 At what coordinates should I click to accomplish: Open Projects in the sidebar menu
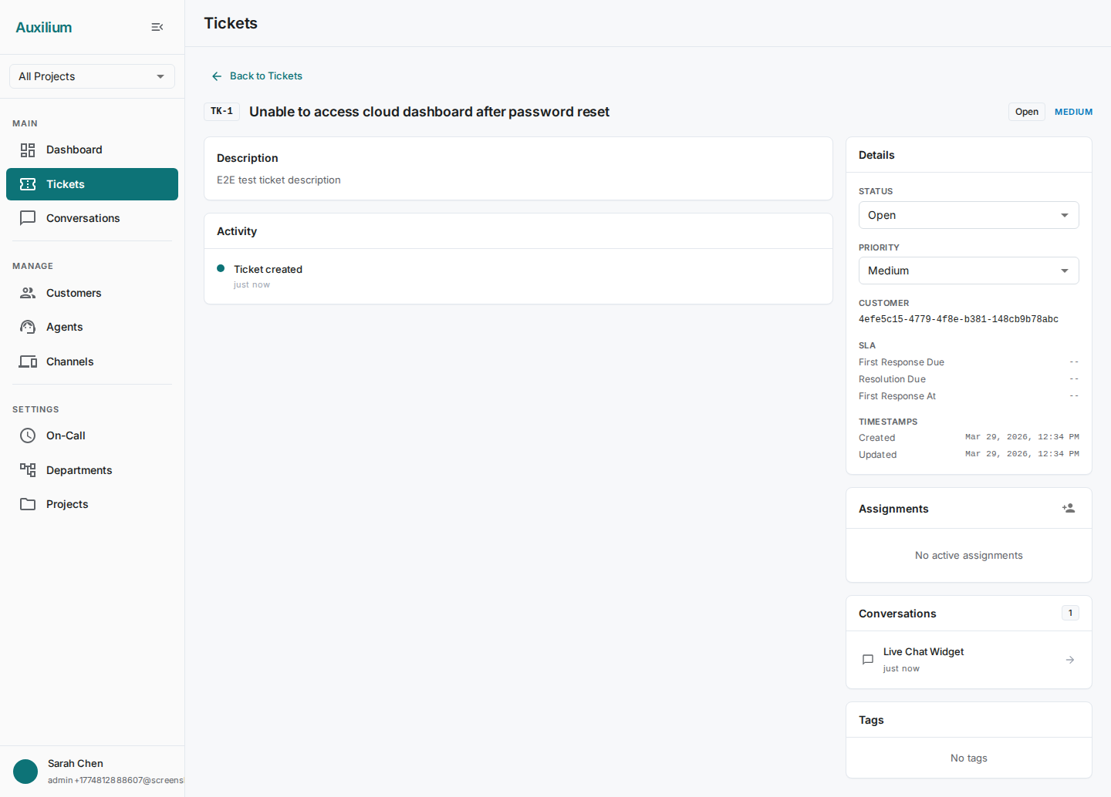pos(67,504)
